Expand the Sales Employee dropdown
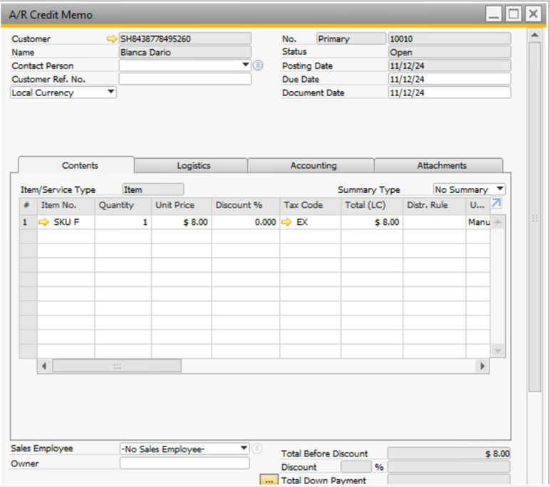Viewport: 550px width, 487px height. 244,449
